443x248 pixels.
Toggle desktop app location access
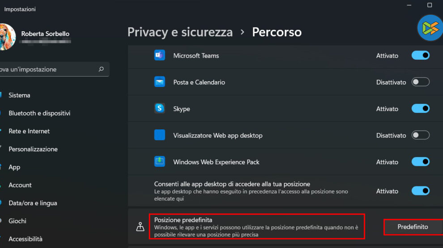[x=420, y=191]
